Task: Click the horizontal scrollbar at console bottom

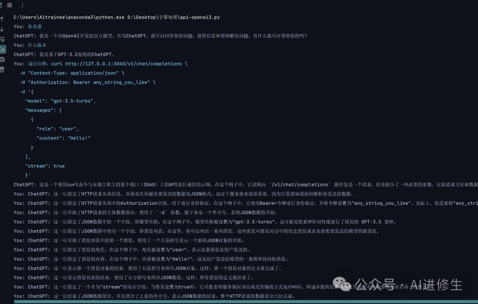Action: (x=246, y=302)
